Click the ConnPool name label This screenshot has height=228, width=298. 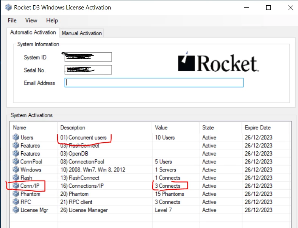(x=31, y=162)
